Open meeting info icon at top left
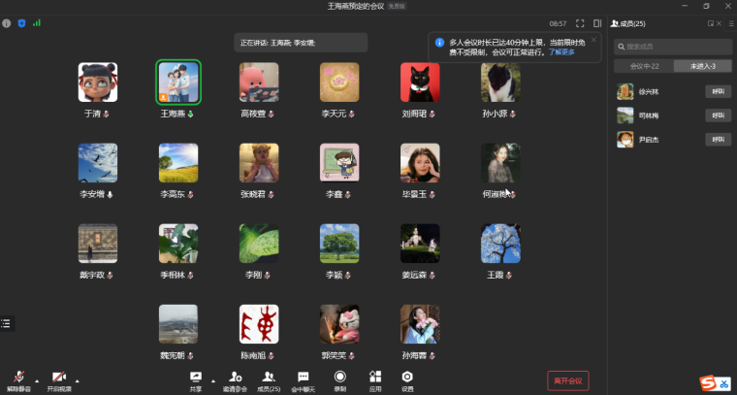The height and width of the screenshot is (395, 737). (7, 22)
